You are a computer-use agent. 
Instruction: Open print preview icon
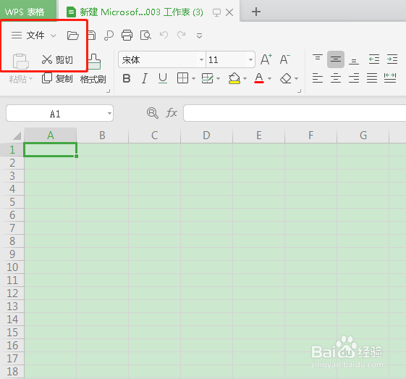tap(145, 36)
